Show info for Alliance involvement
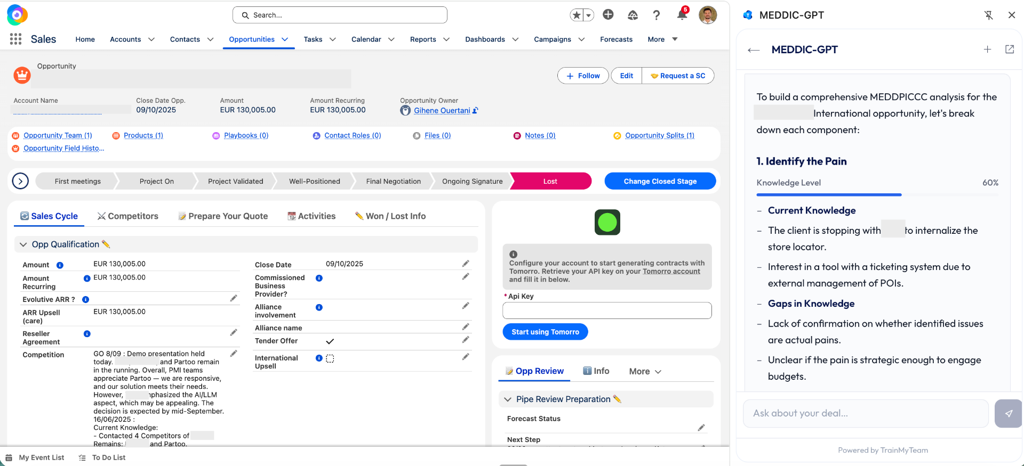This screenshot has width=1024, height=466. [x=319, y=307]
